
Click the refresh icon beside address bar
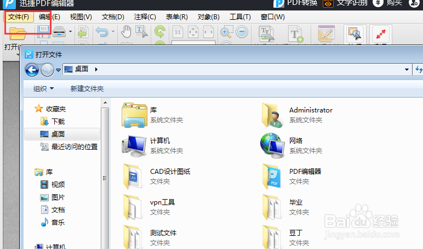419,70
